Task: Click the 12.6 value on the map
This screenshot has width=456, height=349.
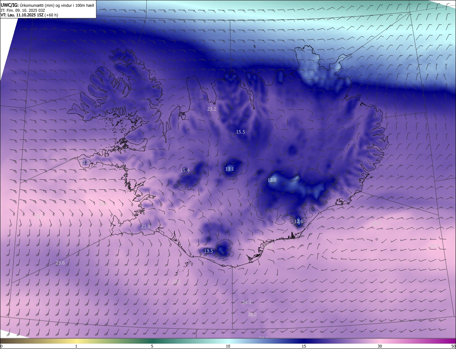Action: (299, 221)
